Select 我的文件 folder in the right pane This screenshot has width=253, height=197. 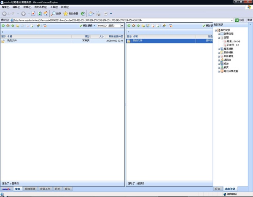pos(169,41)
